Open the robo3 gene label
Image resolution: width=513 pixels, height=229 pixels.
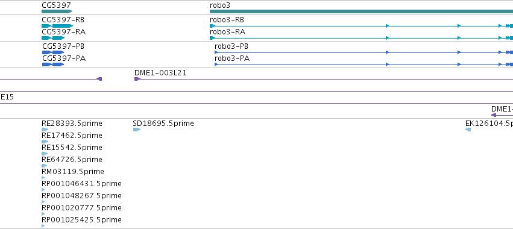click(220, 5)
